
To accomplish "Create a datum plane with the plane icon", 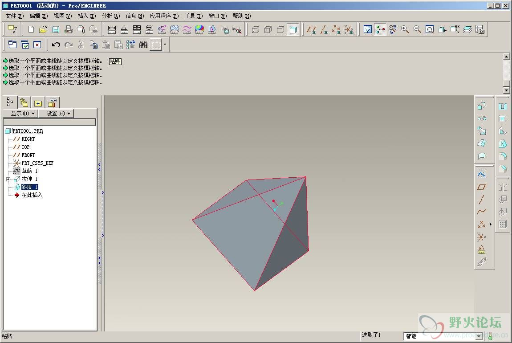I will [482, 187].
